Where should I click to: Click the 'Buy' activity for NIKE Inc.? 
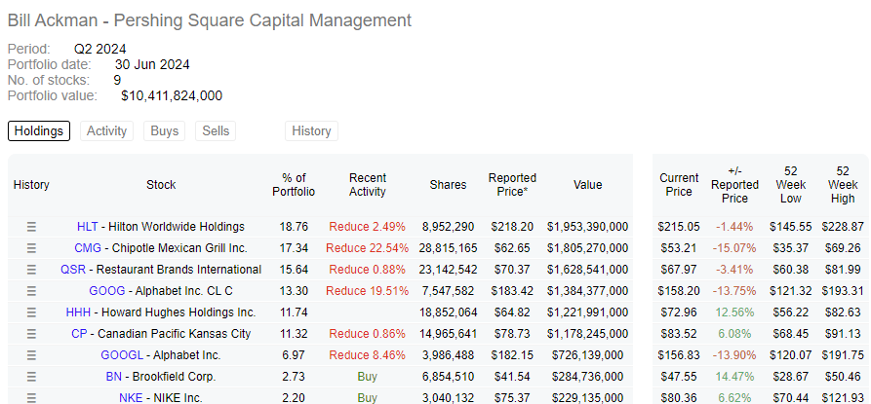[367, 398]
